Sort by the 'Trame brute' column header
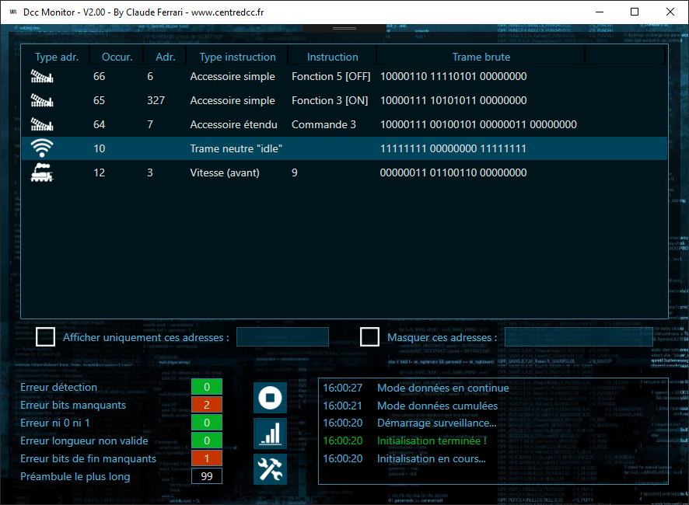Screen dimensions: 689x505 click(481, 57)
